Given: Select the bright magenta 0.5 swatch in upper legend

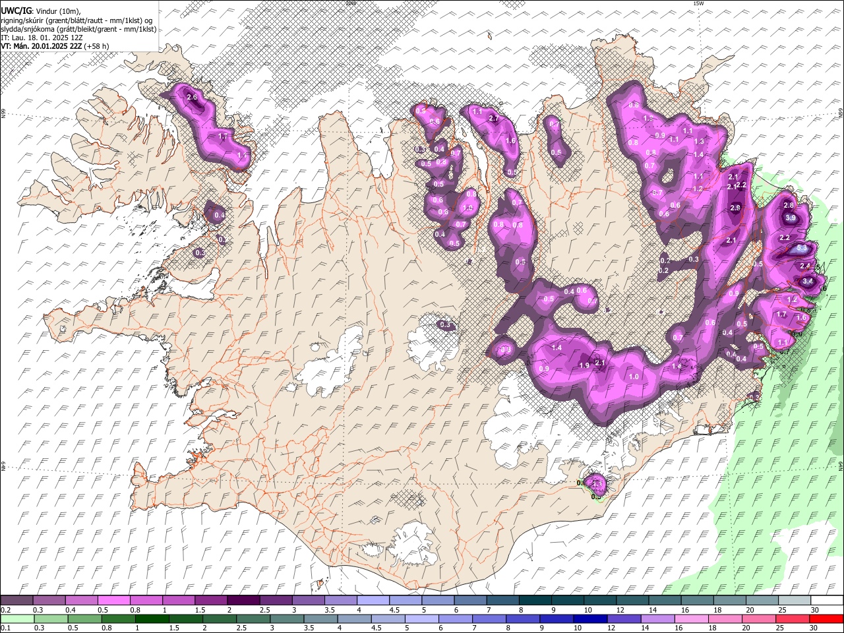Looking at the screenshot, I should coord(114,600).
